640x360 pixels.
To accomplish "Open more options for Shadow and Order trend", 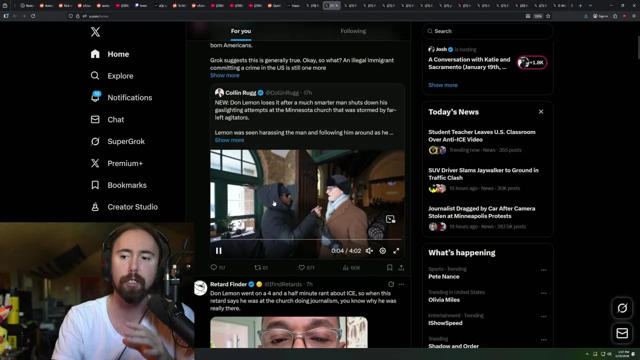I will 543,339.
